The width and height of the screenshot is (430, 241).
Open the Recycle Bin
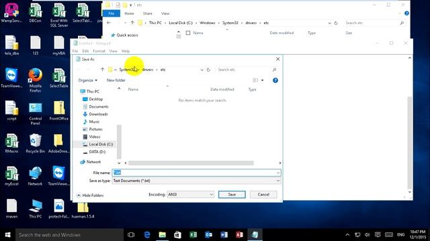pos(35,143)
